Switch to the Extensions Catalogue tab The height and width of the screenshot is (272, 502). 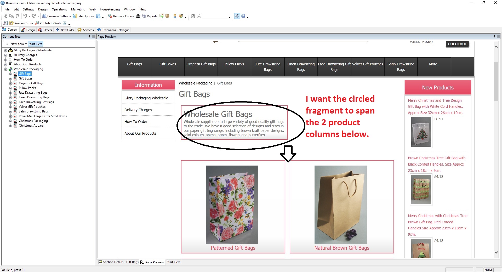coord(113,30)
